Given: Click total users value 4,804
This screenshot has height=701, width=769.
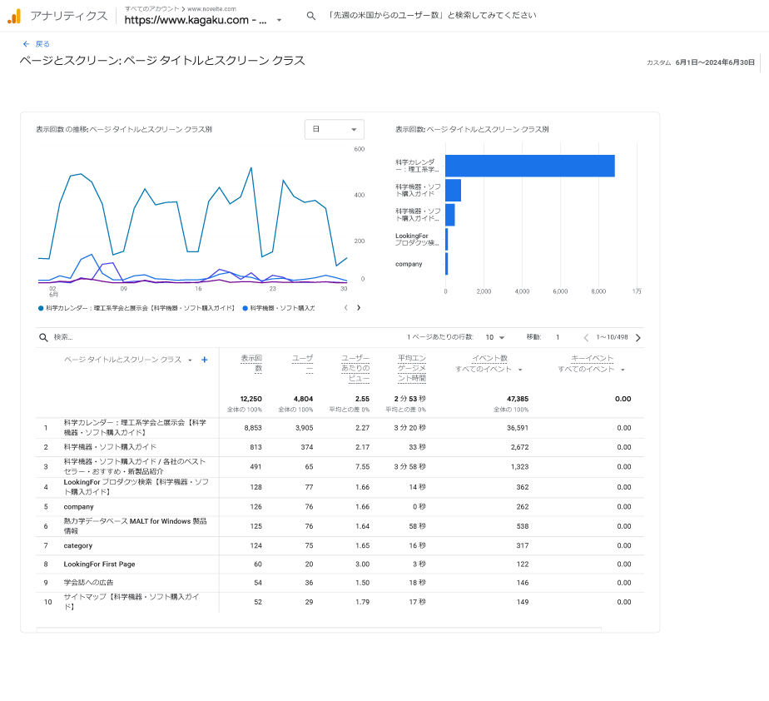Looking at the screenshot, I should (x=303, y=399).
